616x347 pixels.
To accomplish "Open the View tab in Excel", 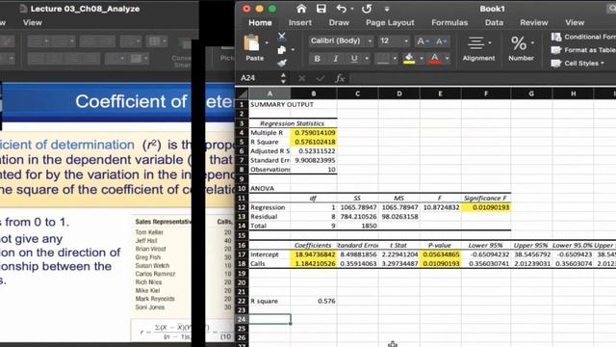I will coord(575,23).
